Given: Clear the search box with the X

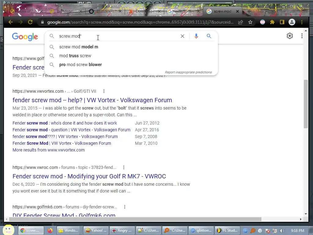Looking at the screenshot, I should point(182,36).
